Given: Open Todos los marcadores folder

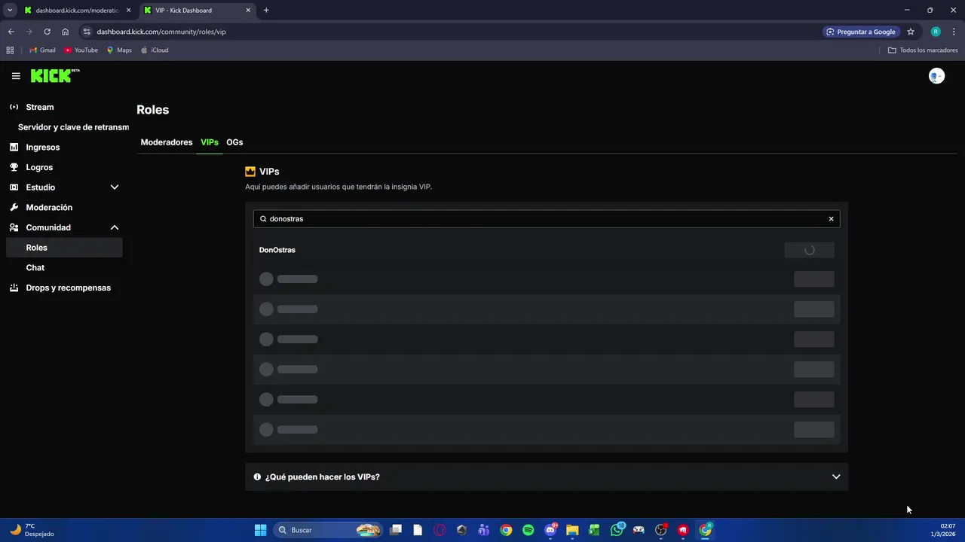Looking at the screenshot, I should [923, 50].
